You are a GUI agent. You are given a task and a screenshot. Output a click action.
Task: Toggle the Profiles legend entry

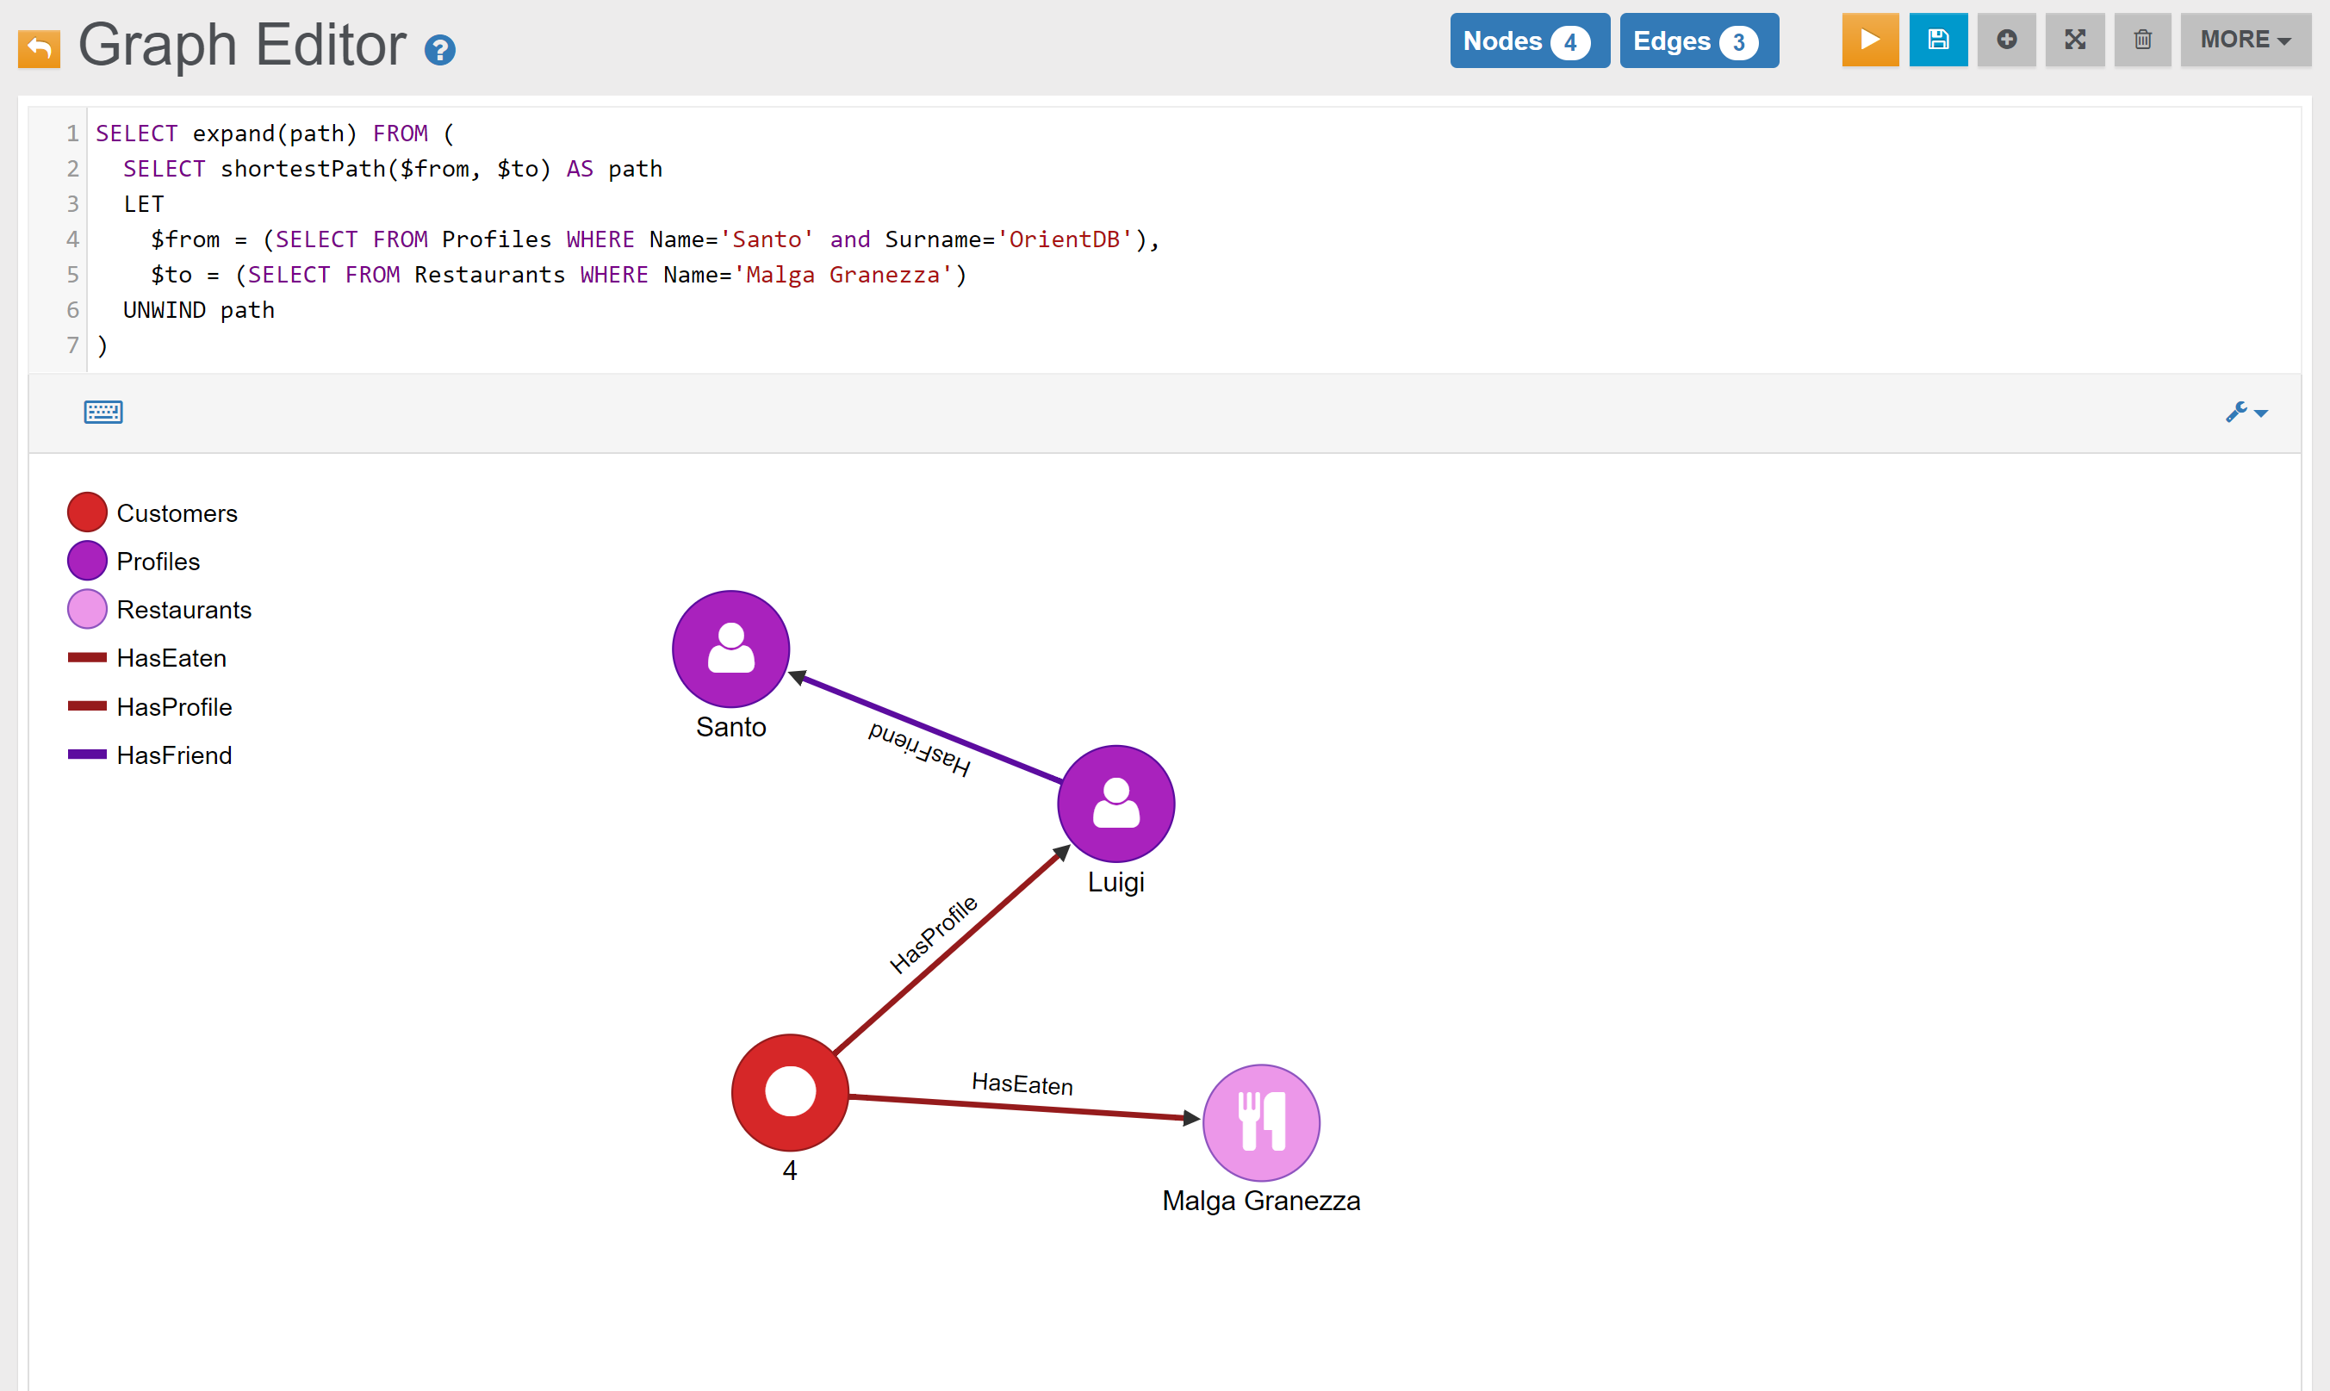point(158,562)
